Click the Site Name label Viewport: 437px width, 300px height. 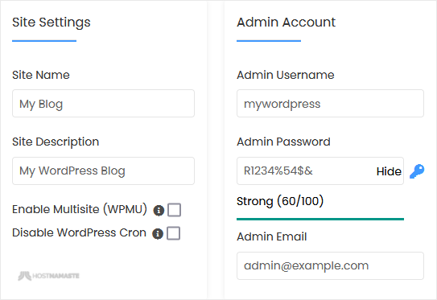[41, 75]
